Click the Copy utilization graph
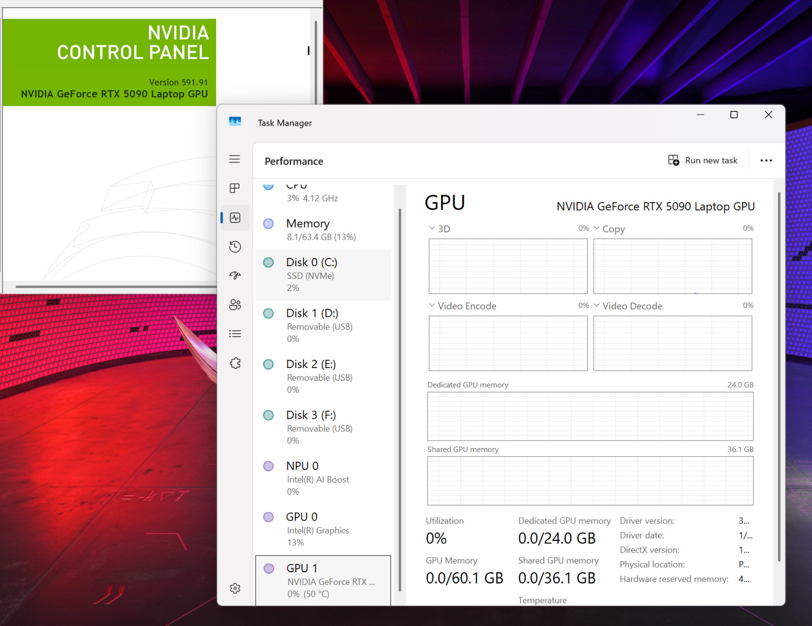Screen dimensions: 812x626 [672, 266]
